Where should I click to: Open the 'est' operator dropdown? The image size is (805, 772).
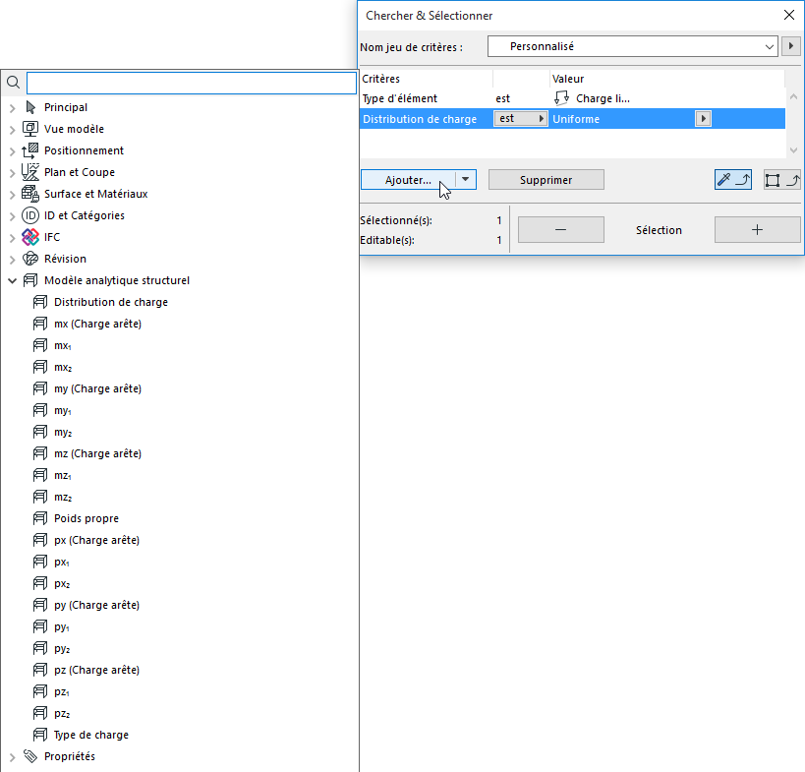coord(521,119)
